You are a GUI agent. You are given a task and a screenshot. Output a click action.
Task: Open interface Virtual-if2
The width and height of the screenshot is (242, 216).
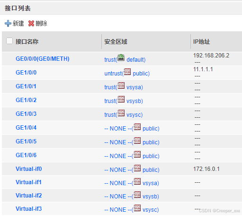coord(29,196)
